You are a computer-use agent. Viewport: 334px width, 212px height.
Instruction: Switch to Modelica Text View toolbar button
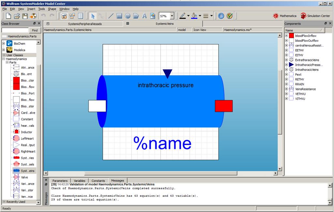pyautogui.click(x=81, y=16)
